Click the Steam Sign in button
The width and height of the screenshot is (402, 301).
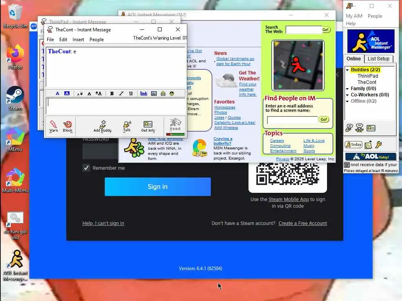pos(158,187)
